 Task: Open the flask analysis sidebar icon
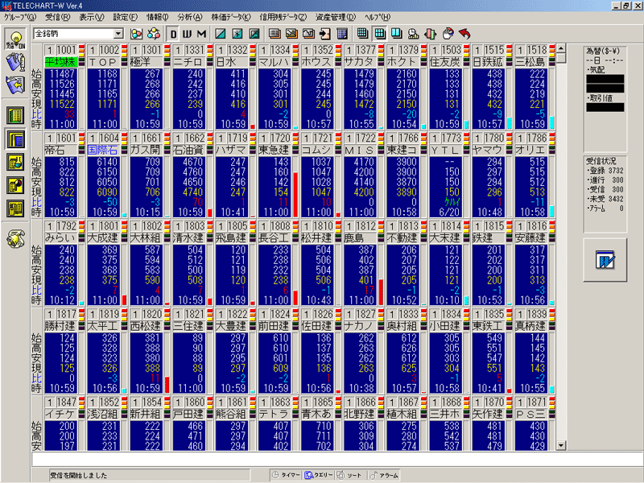tap(15, 163)
